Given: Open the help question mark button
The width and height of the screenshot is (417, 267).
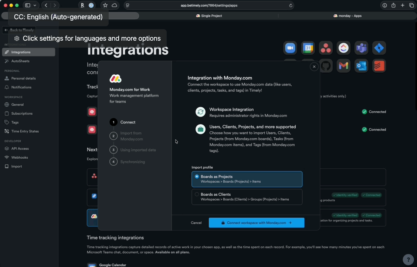Looking at the screenshot, I should click(x=408, y=259).
